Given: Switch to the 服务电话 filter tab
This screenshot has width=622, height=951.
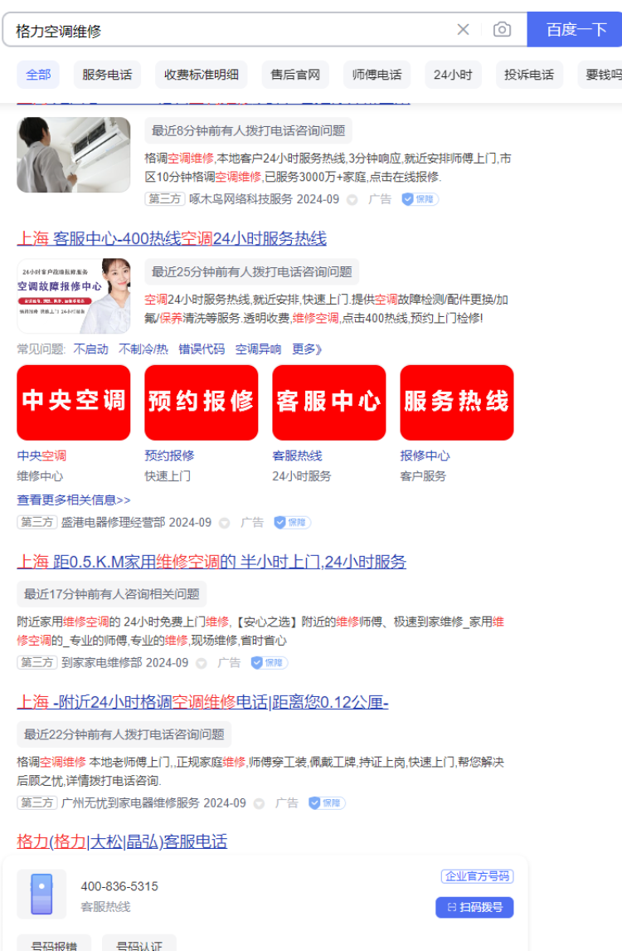Looking at the screenshot, I should (x=107, y=75).
